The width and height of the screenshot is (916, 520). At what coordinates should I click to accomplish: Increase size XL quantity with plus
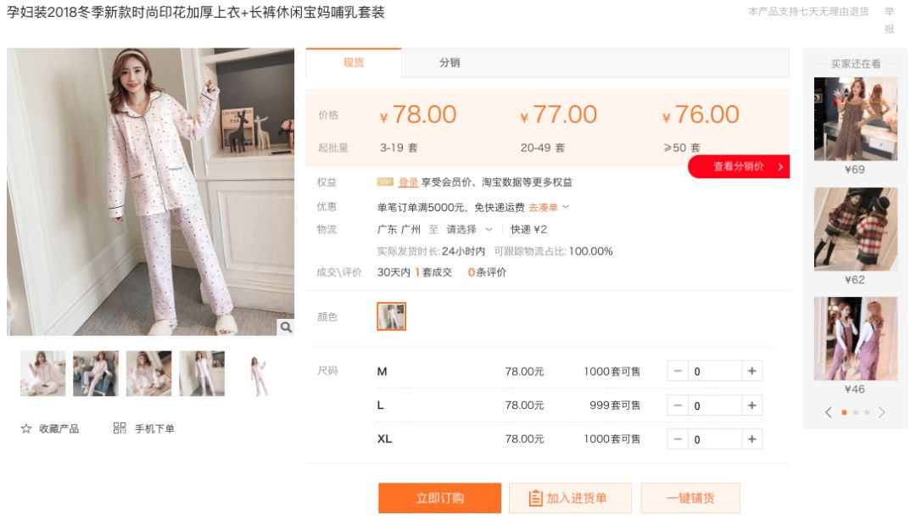pos(751,439)
